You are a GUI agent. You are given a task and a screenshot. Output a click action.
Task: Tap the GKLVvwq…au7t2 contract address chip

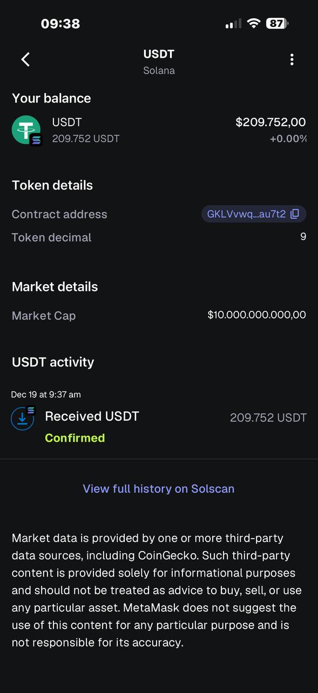tap(248, 214)
